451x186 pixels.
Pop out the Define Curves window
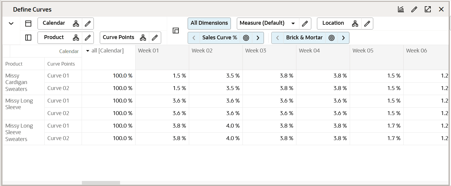point(428,9)
